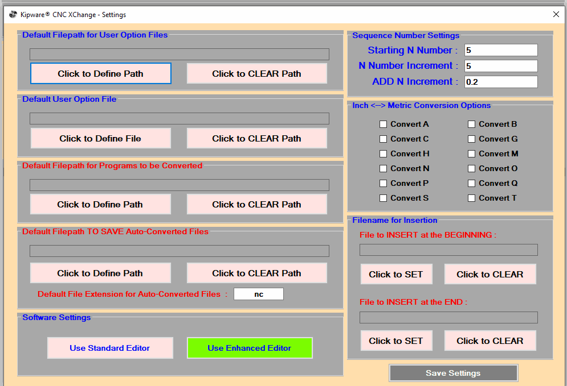Click the file extension field showing nc
The height and width of the screenshot is (386, 567).
[x=259, y=294]
